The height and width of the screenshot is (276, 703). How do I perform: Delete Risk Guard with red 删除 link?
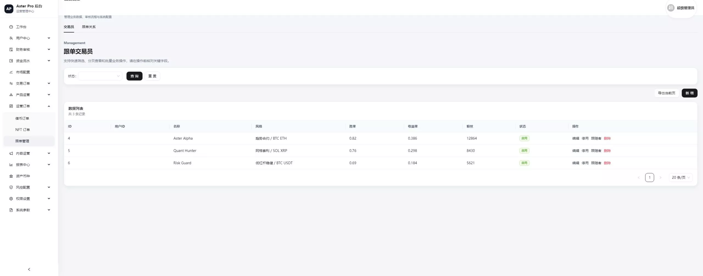pyautogui.click(x=607, y=163)
